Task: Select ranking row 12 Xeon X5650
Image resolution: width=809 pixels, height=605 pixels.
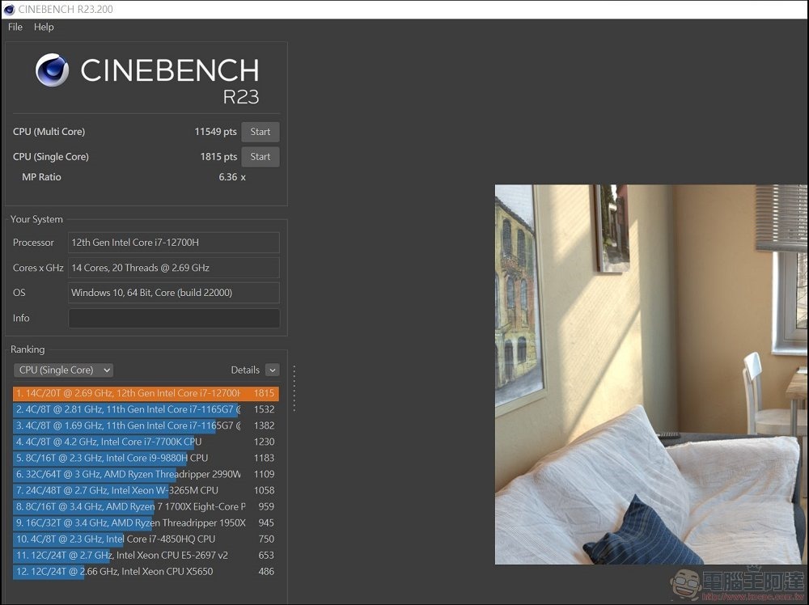Action: coord(146,572)
